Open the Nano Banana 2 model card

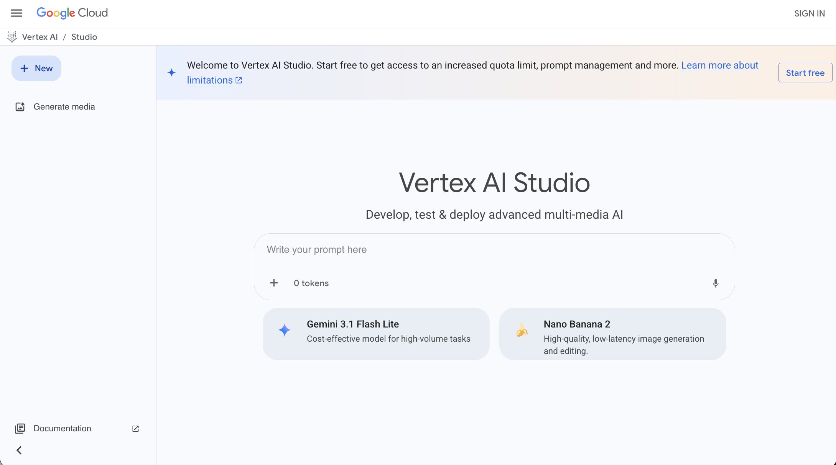click(612, 334)
